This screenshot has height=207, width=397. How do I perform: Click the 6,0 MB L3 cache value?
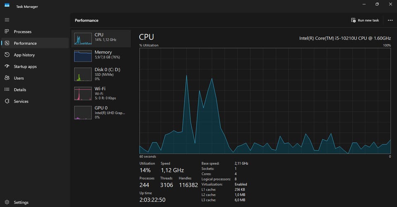pos(240,200)
